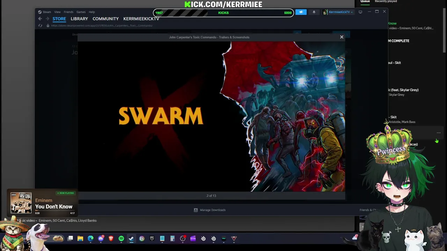447x251 pixels.
Task: Click the KICKS goal progress bar
Action: [223, 13]
